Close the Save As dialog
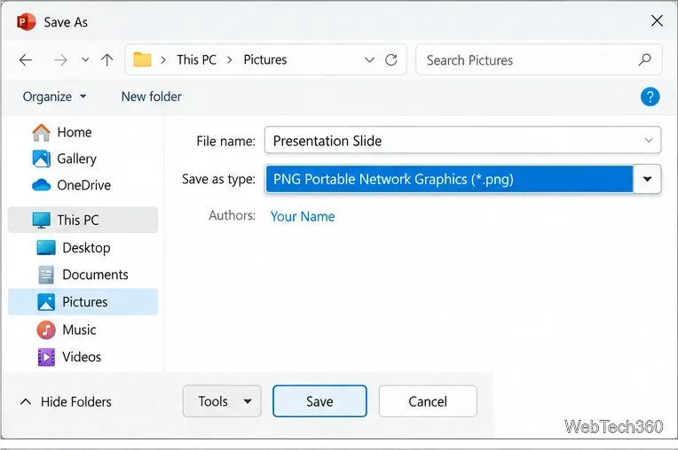 (657, 20)
